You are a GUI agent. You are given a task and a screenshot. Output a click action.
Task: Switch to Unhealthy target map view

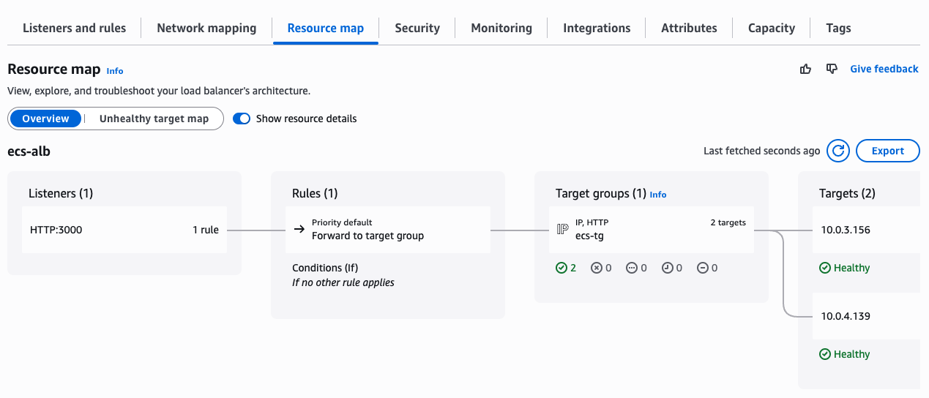154,119
